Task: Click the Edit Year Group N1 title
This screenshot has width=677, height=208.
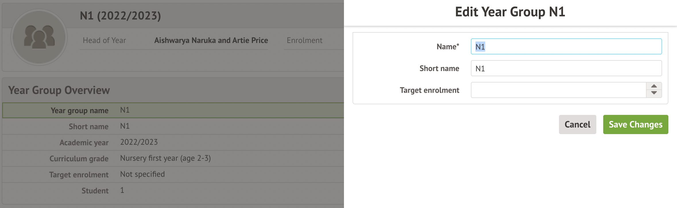Action: click(x=510, y=12)
